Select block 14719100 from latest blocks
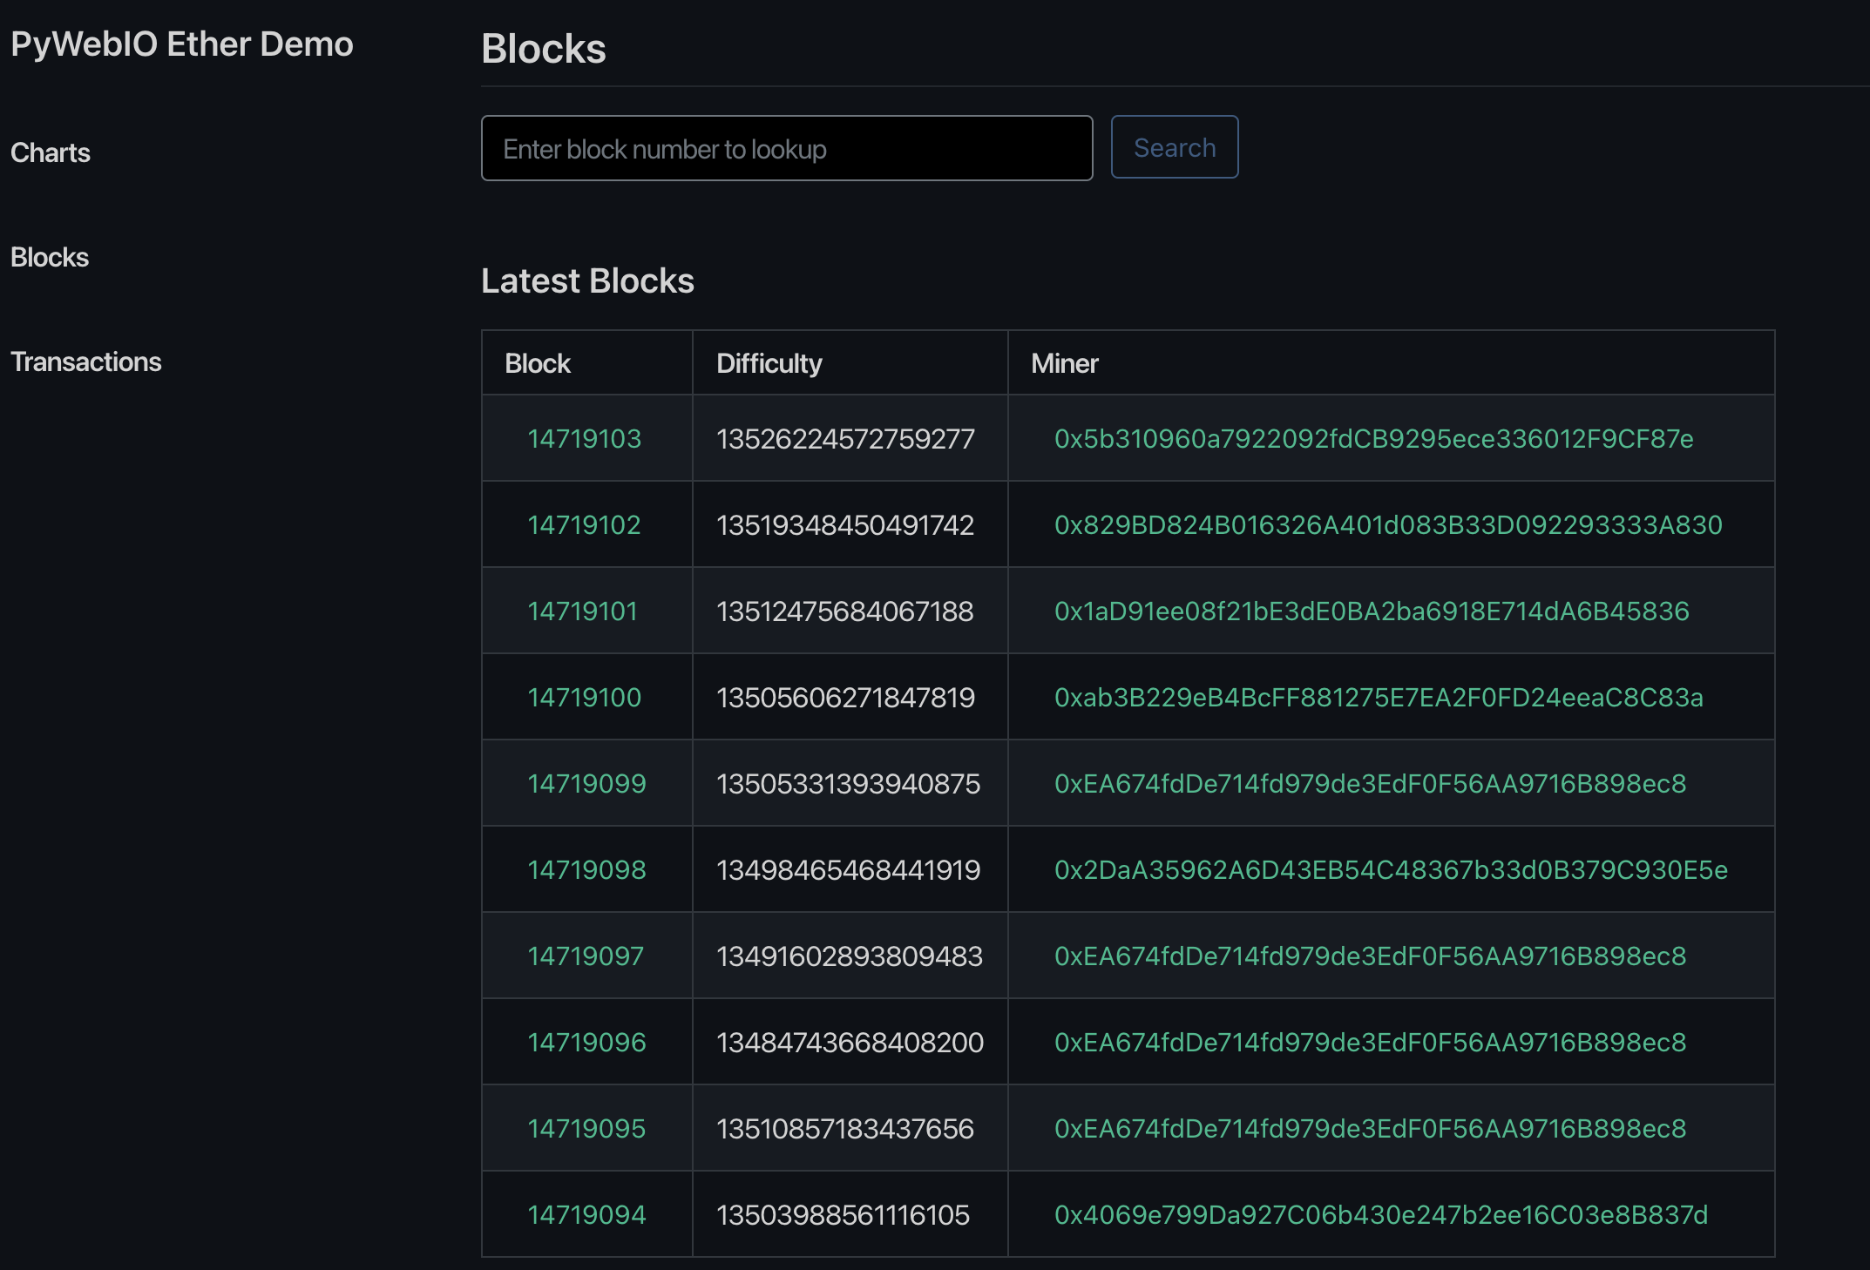 585,697
